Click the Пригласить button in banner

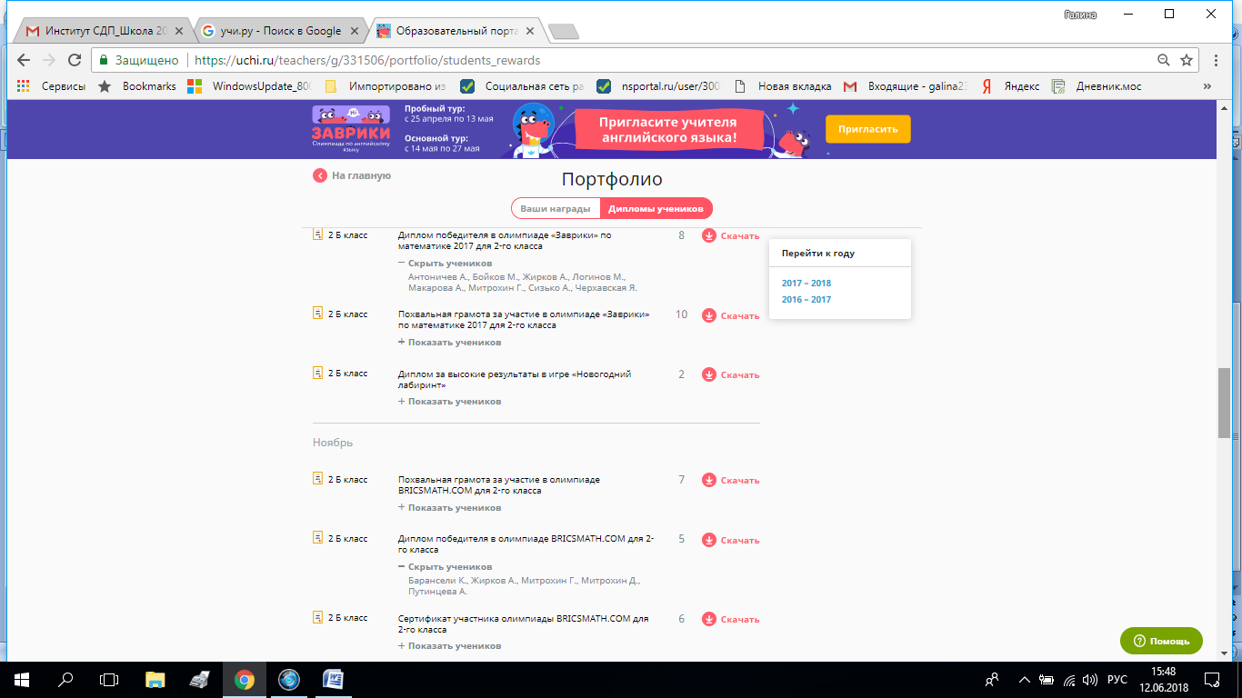[x=867, y=129]
